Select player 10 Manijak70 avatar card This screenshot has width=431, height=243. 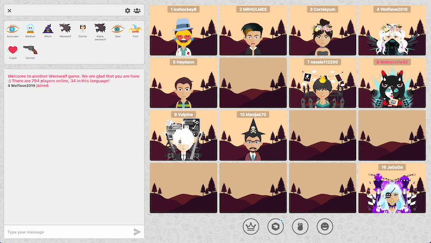(253, 136)
